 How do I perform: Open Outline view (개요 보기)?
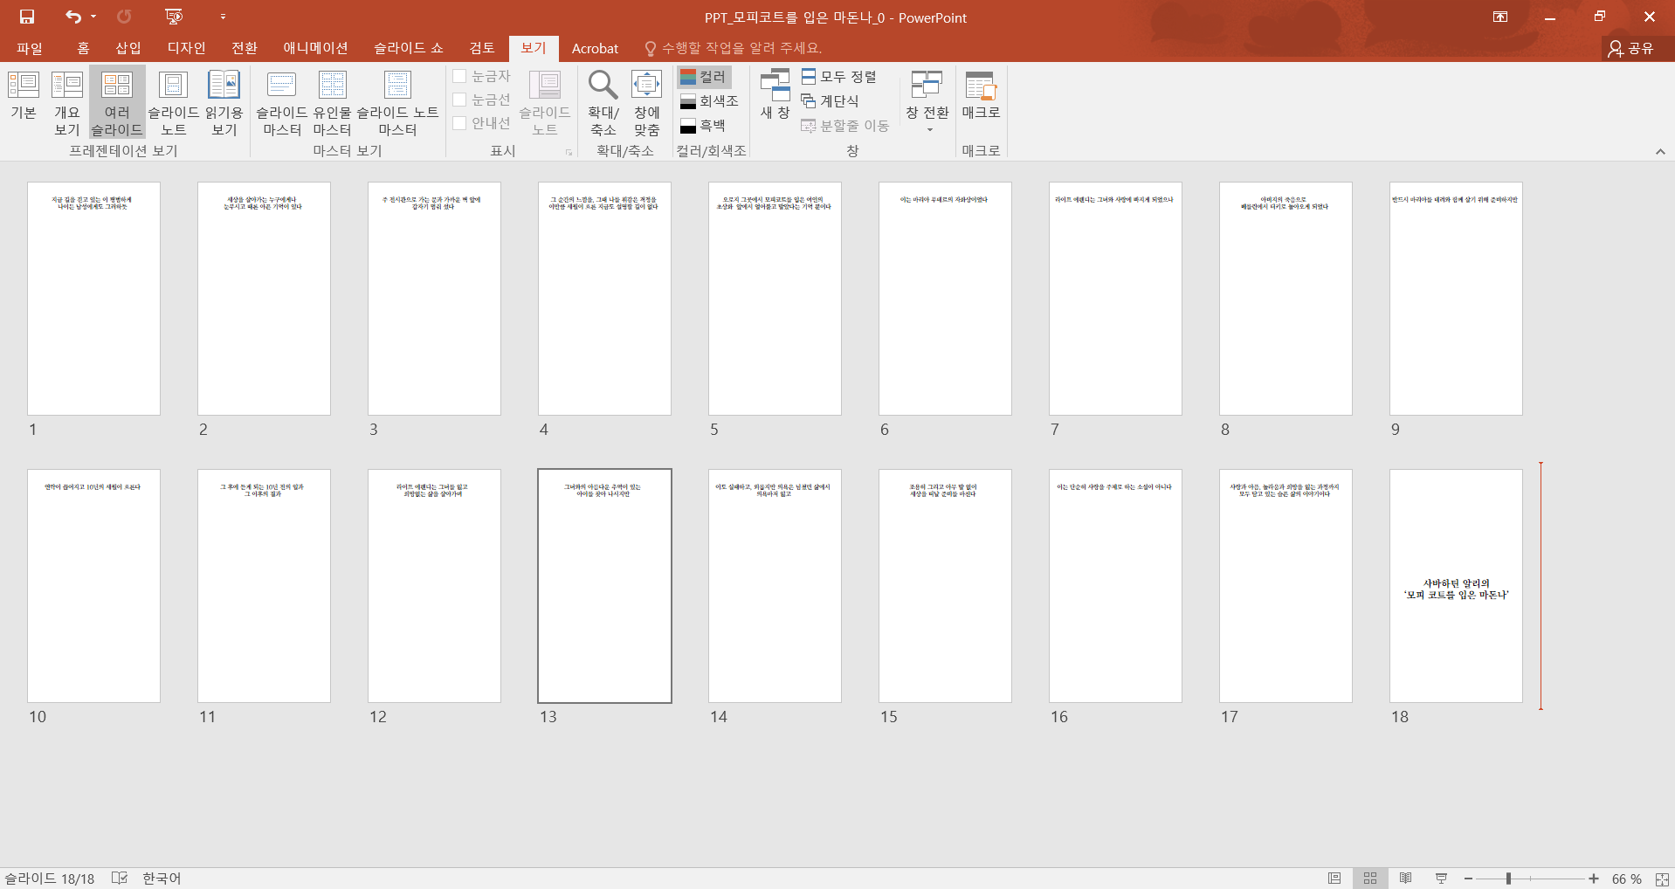(x=67, y=104)
